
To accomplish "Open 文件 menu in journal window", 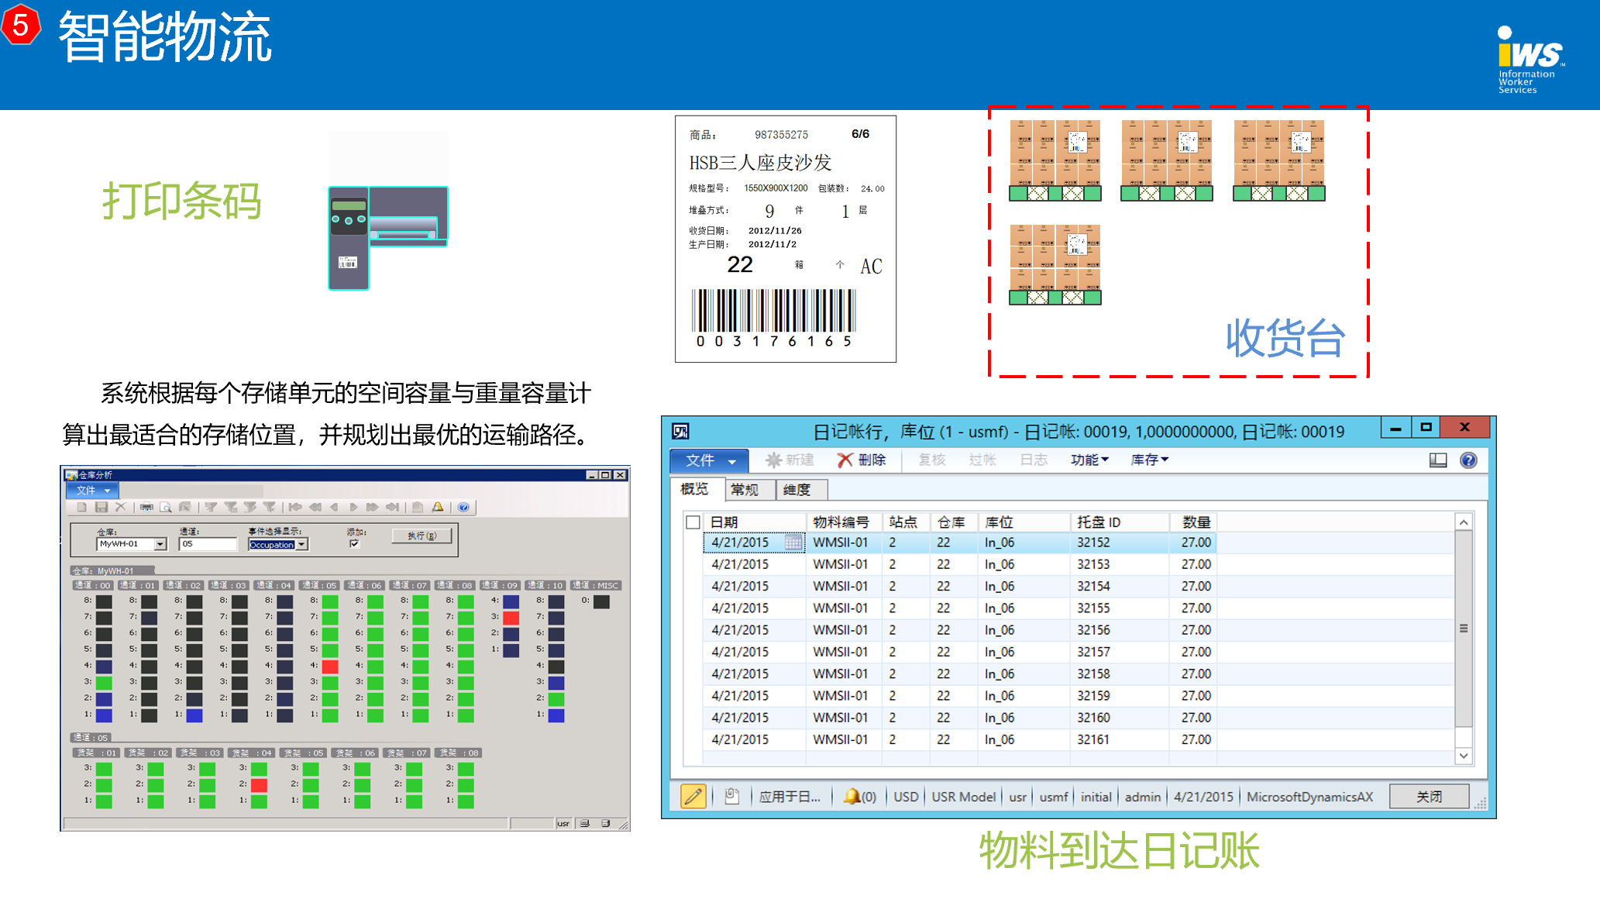I will coord(709,460).
